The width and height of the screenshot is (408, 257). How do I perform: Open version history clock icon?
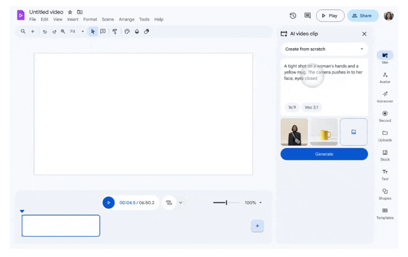(x=293, y=16)
